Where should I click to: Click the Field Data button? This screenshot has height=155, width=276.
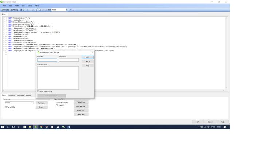point(81,114)
